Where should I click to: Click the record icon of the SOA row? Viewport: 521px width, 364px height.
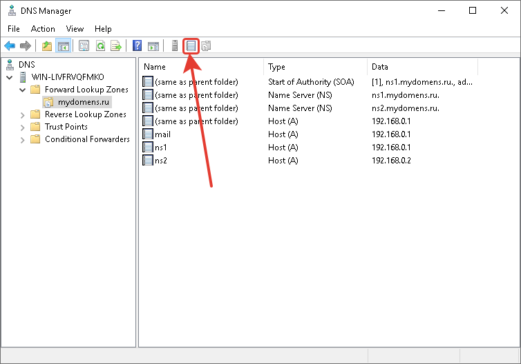(x=148, y=81)
